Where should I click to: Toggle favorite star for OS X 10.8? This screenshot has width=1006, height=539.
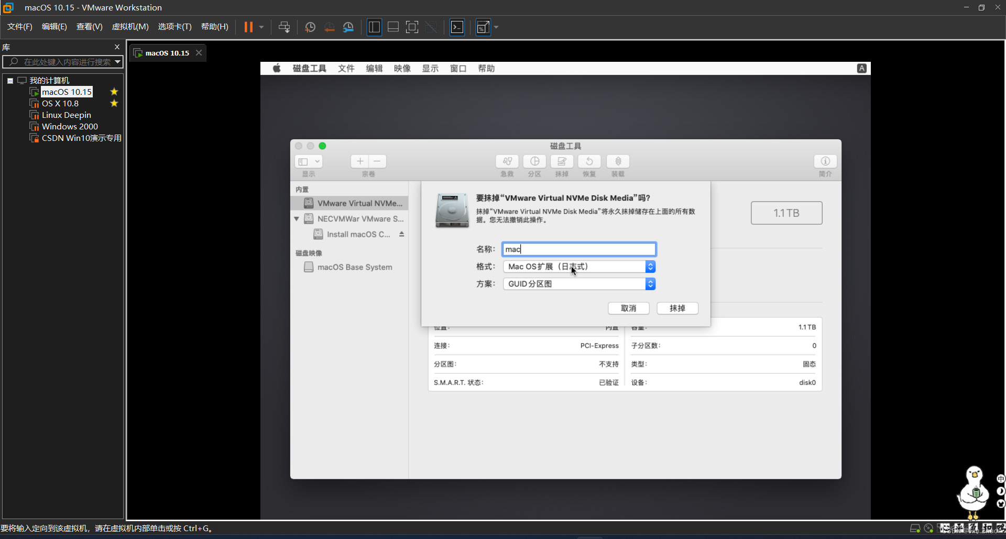[x=114, y=104]
